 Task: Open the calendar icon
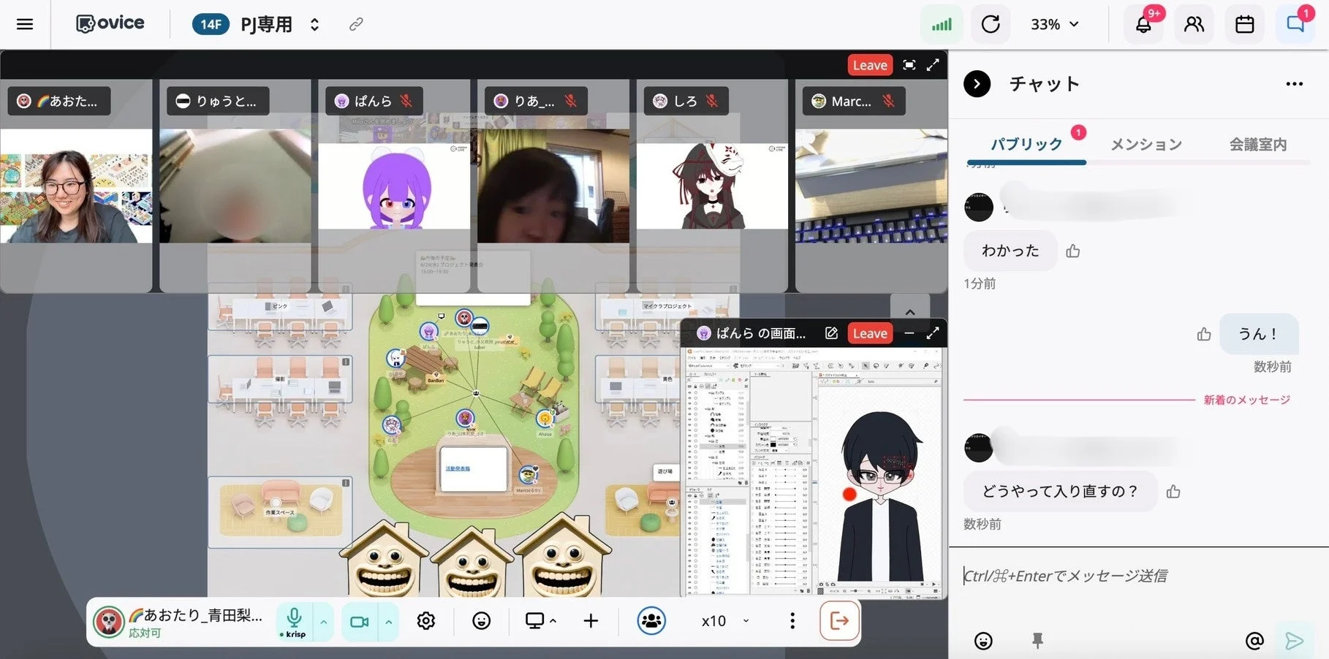coord(1244,24)
